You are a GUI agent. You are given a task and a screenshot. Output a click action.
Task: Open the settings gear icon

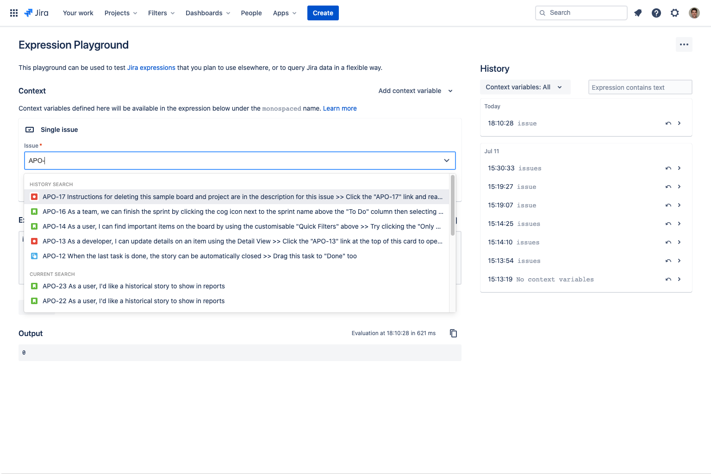click(x=675, y=13)
